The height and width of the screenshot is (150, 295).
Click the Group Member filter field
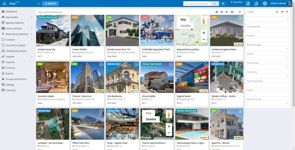[268, 30]
